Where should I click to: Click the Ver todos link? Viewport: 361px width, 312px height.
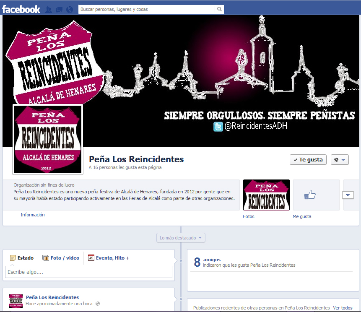click(343, 308)
